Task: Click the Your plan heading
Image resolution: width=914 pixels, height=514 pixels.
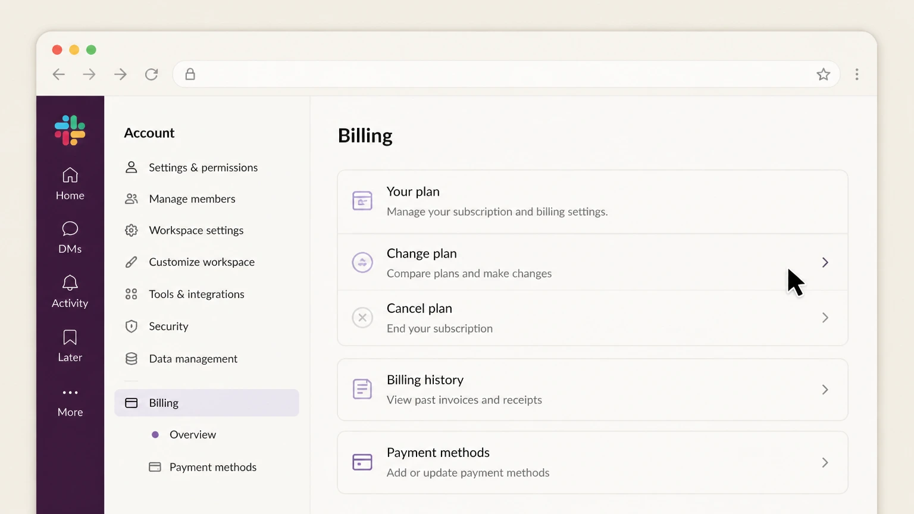Action: (x=413, y=192)
